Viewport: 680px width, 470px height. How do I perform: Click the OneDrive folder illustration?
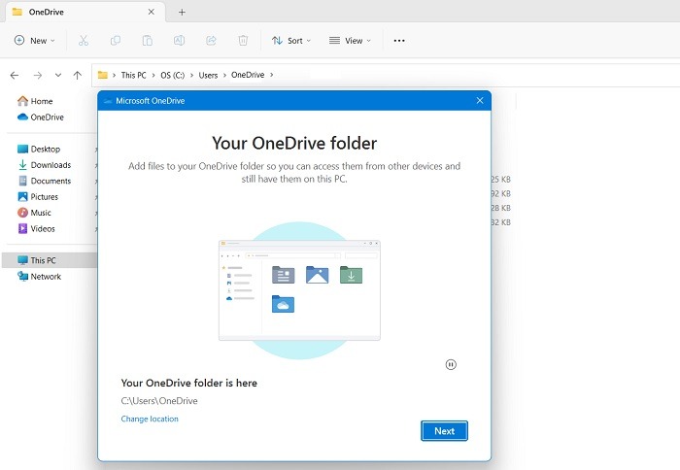click(299, 290)
